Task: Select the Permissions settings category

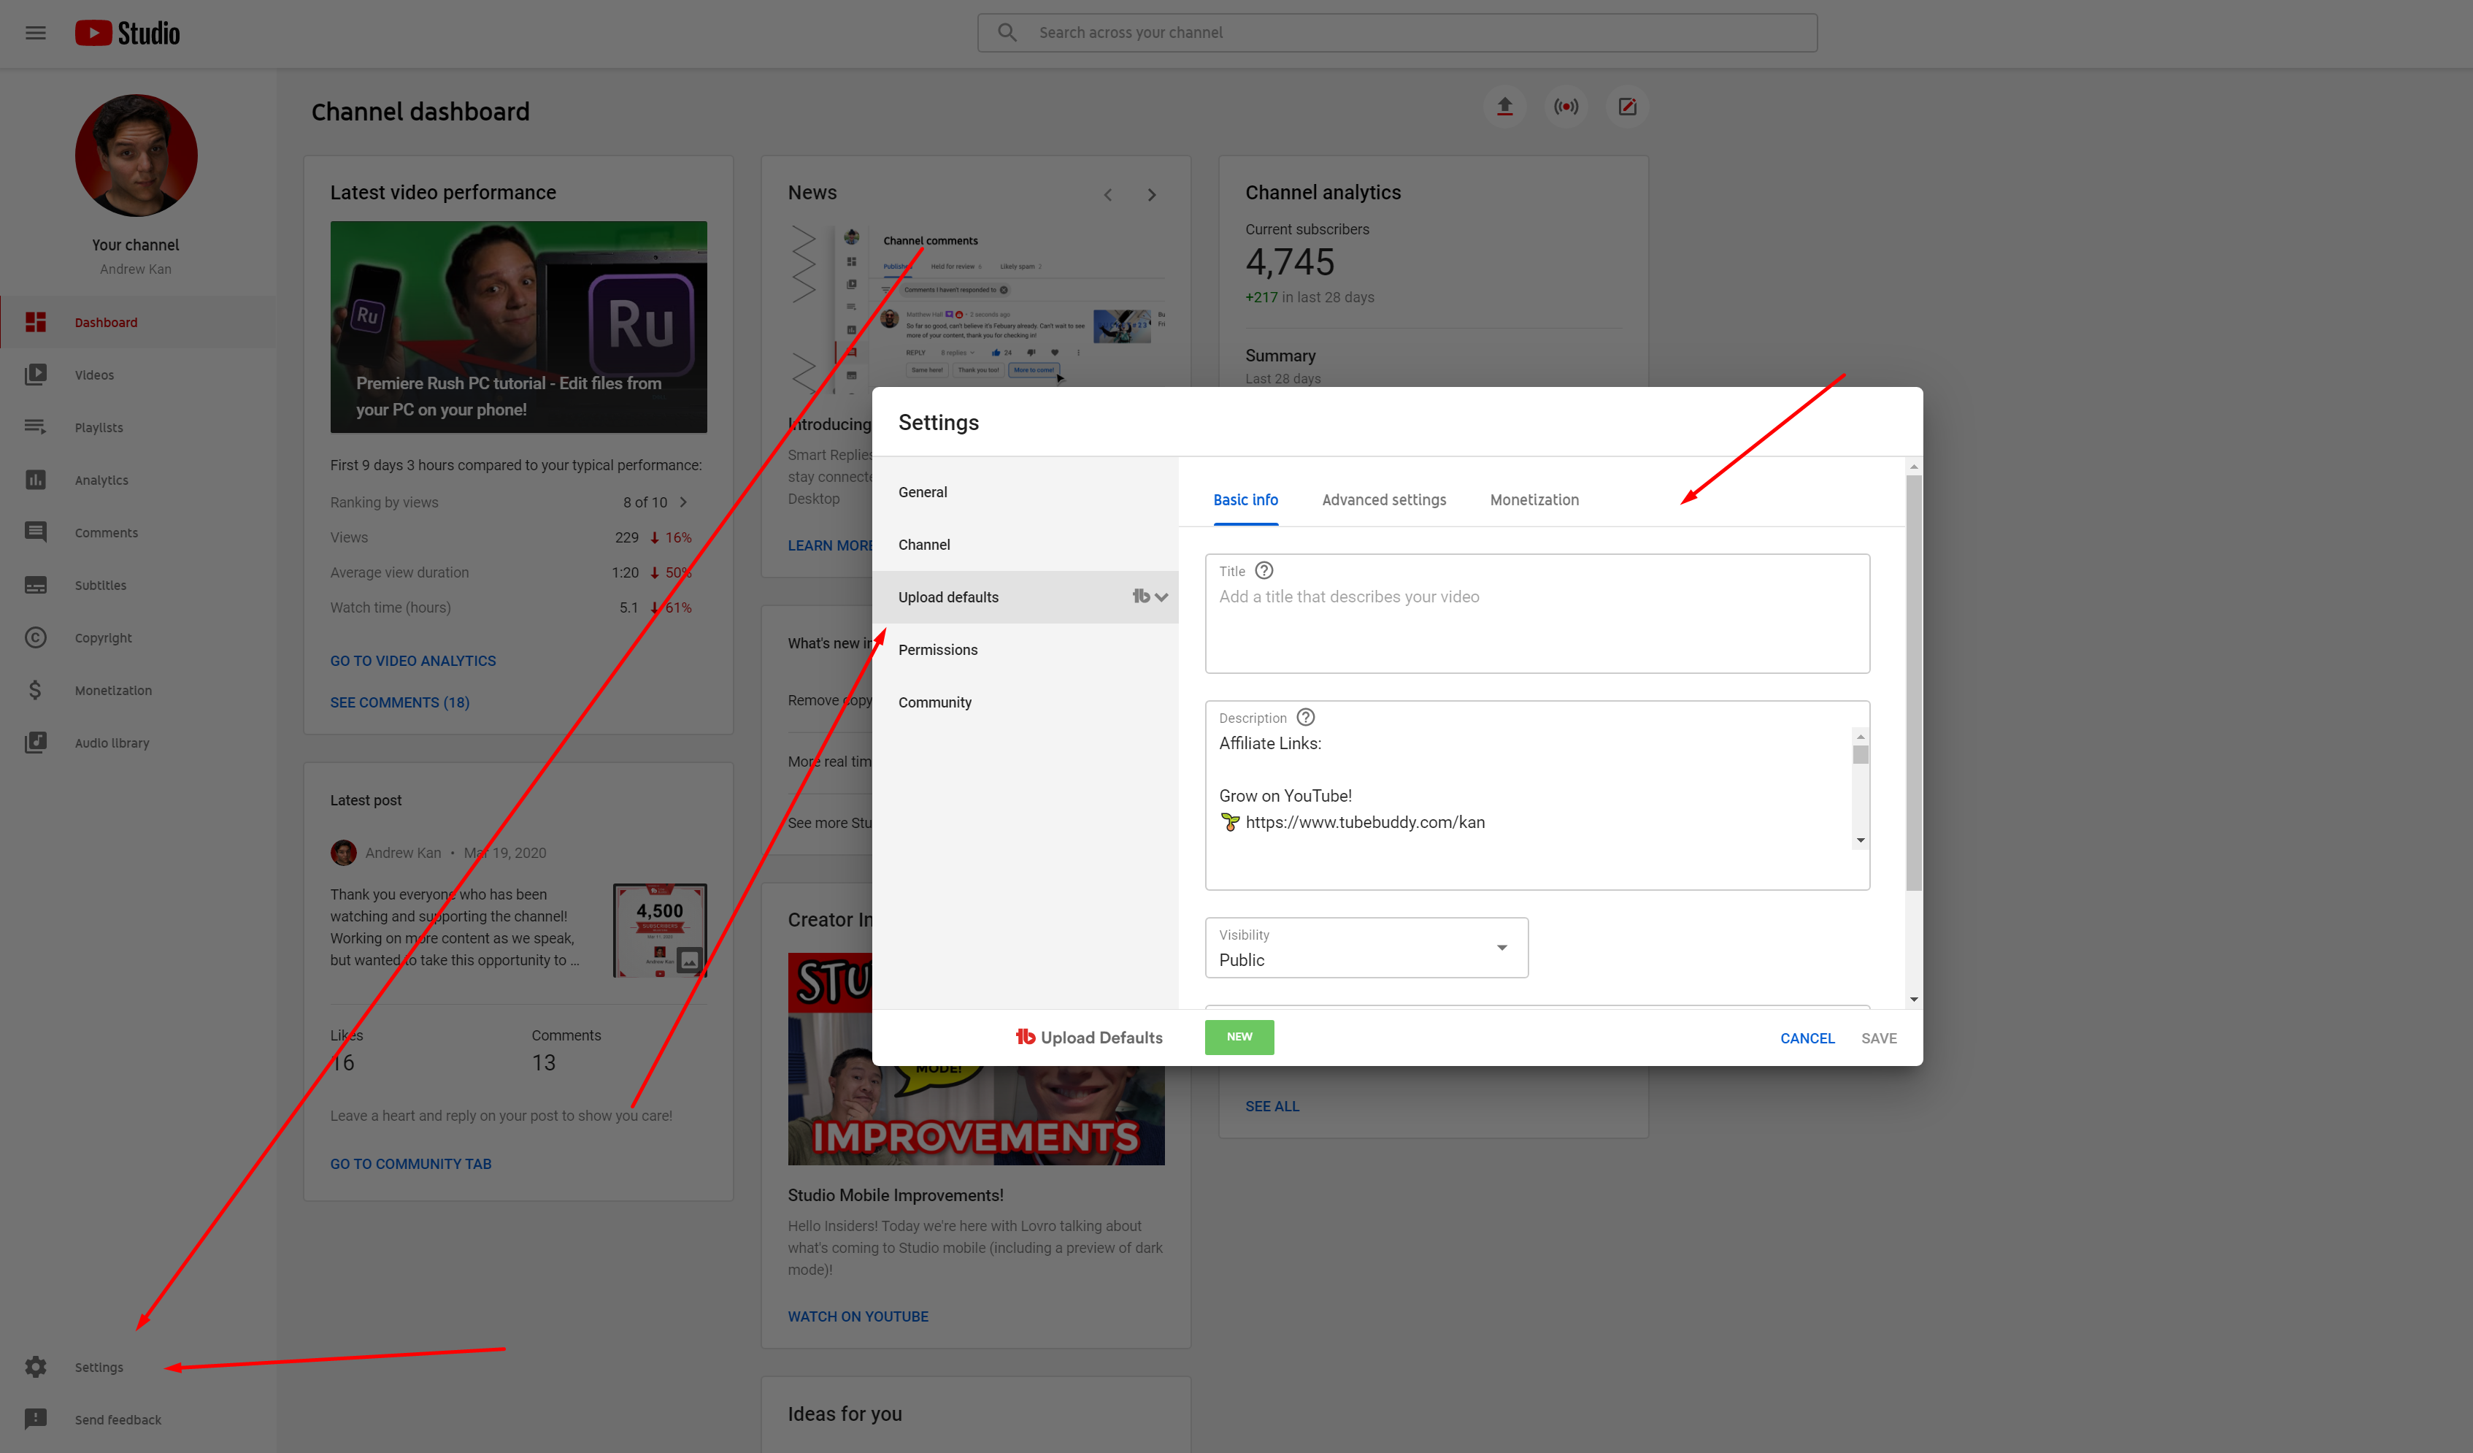Action: [x=937, y=650]
